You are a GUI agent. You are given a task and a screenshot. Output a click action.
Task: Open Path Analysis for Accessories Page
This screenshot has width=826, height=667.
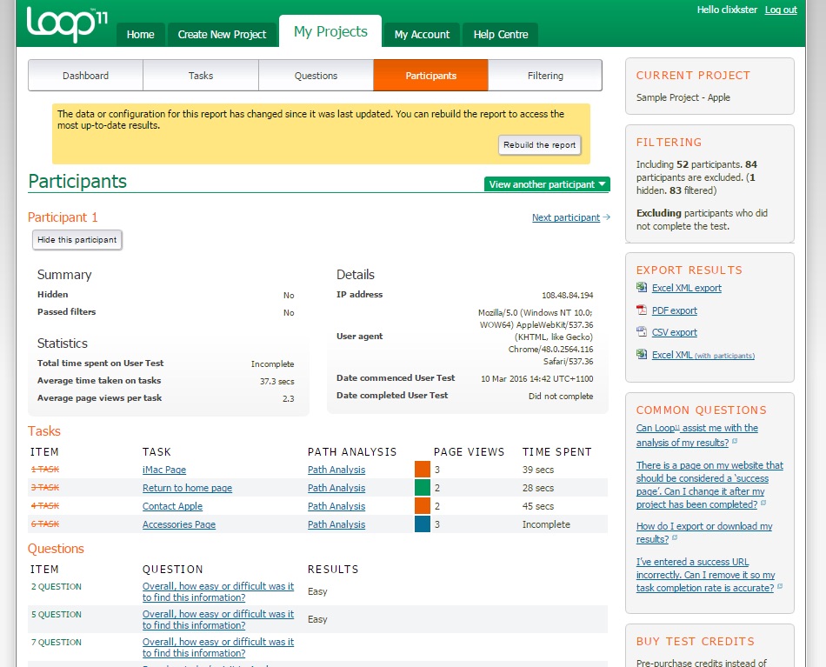(x=336, y=524)
